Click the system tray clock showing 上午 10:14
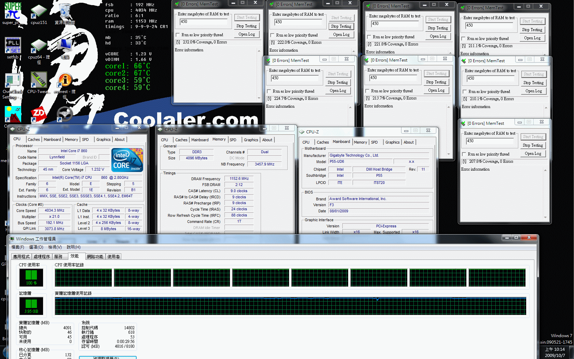This screenshot has width=574, height=359. click(x=555, y=352)
